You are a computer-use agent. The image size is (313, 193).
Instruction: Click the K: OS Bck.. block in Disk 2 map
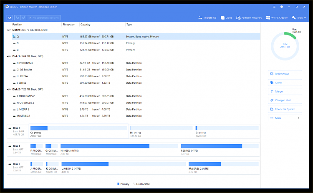[x=52, y=168]
